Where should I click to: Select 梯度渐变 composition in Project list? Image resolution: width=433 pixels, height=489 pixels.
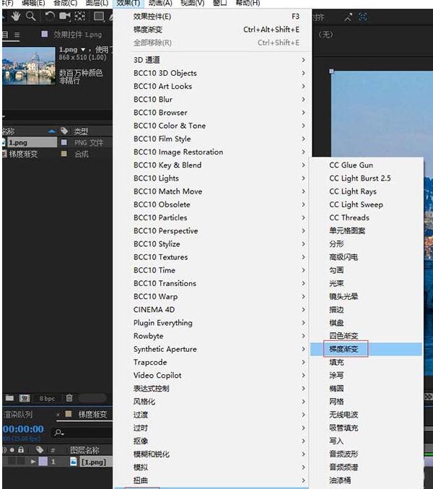click(23, 154)
